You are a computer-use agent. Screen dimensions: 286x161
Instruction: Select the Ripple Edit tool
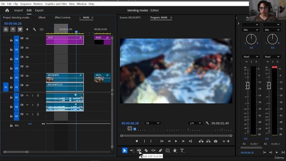[139, 151]
